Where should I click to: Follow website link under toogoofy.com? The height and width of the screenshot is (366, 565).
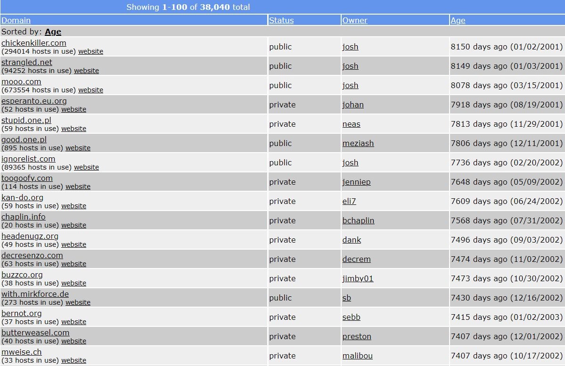click(78, 187)
